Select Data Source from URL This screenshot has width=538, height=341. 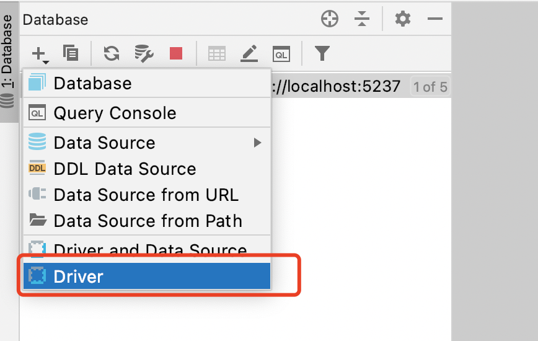pos(147,195)
